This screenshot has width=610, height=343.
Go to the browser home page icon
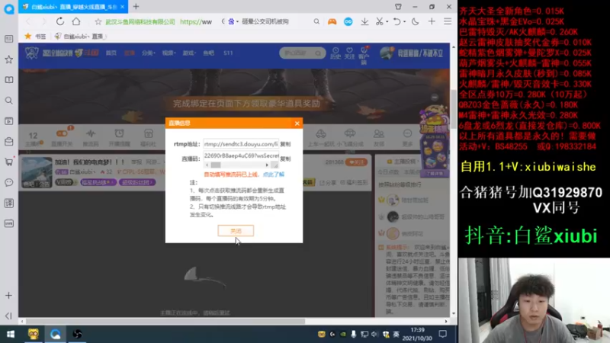[76, 21]
